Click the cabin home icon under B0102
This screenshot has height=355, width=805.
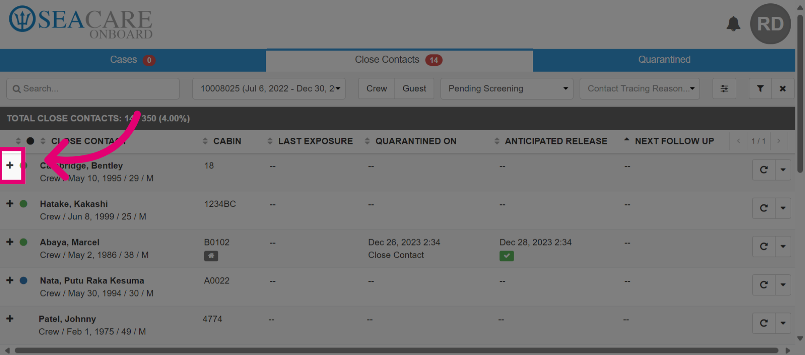pos(211,256)
